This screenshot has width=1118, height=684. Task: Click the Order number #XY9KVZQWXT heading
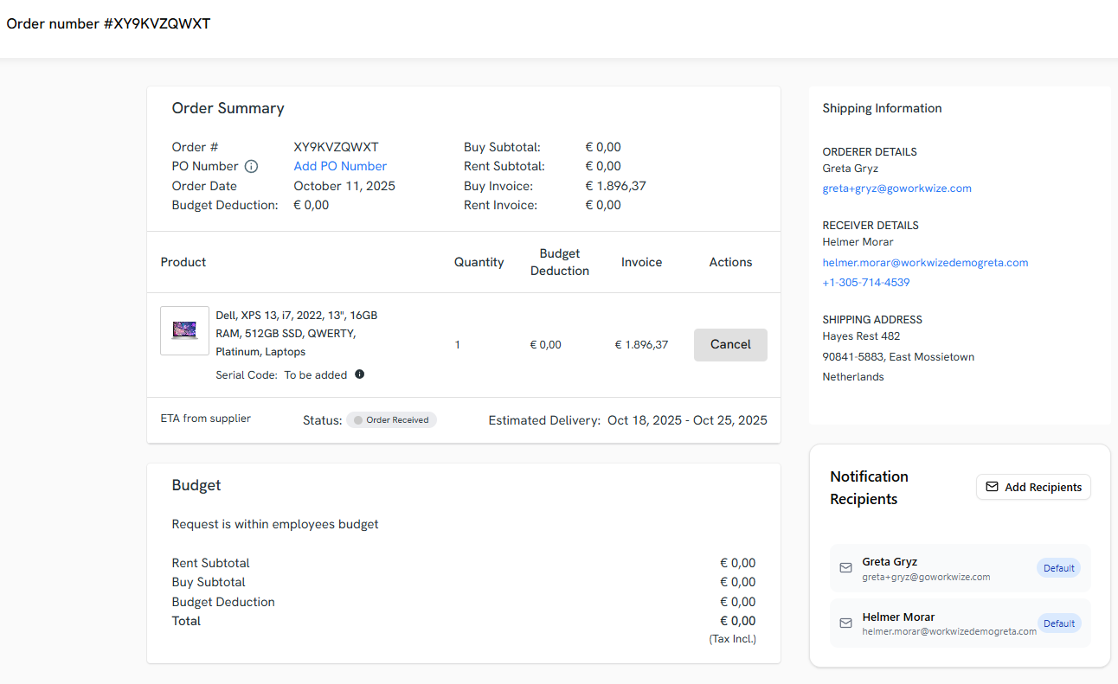pyautogui.click(x=108, y=24)
